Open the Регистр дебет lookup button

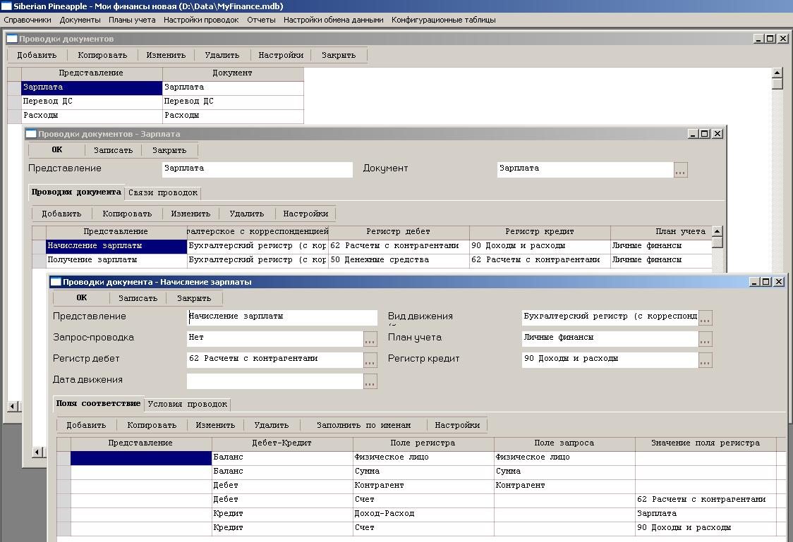(370, 361)
